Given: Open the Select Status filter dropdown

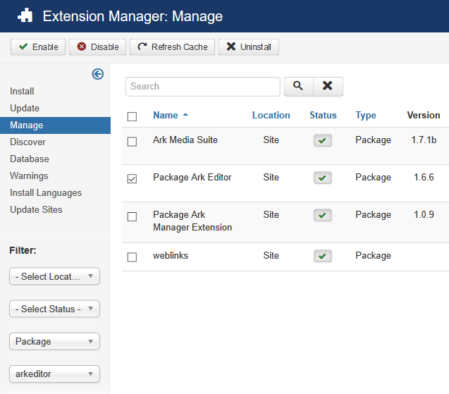Looking at the screenshot, I should (54, 309).
